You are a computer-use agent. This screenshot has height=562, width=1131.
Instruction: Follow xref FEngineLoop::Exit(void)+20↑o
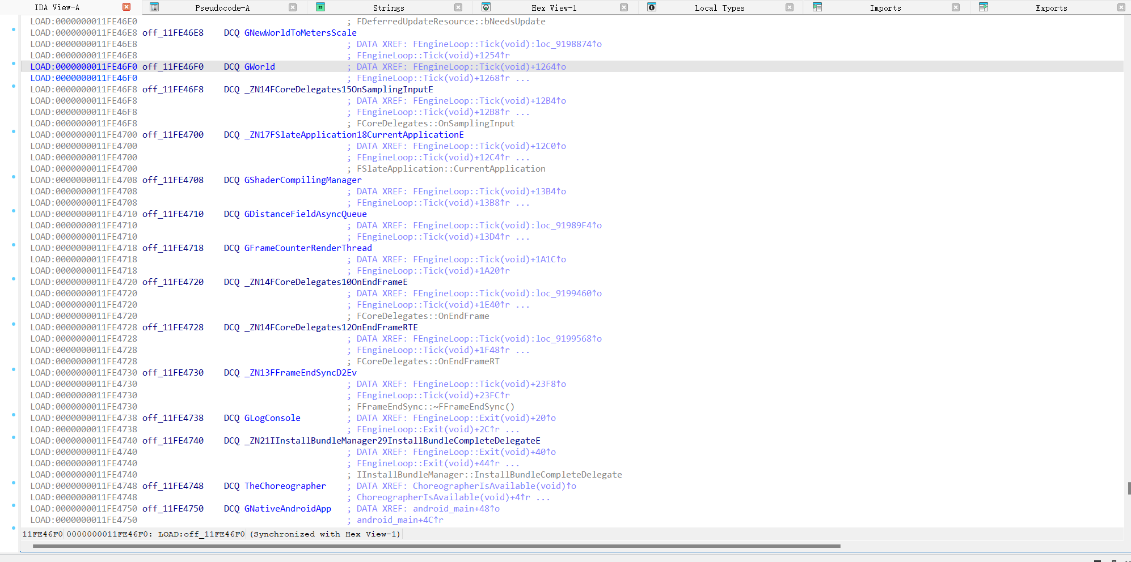coord(484,418)
